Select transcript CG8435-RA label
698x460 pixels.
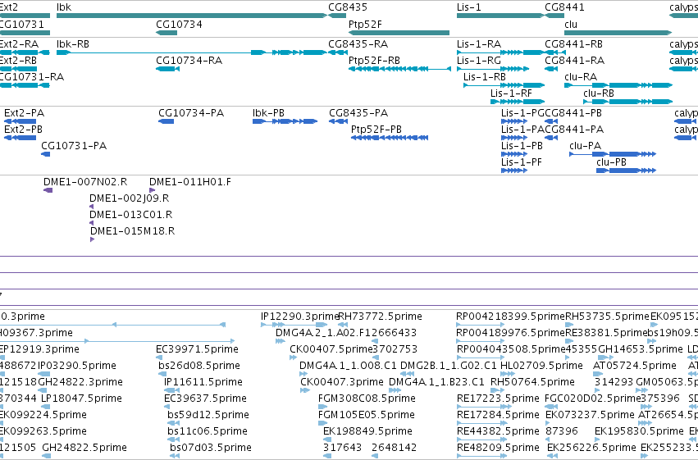(x=358, y=44)
